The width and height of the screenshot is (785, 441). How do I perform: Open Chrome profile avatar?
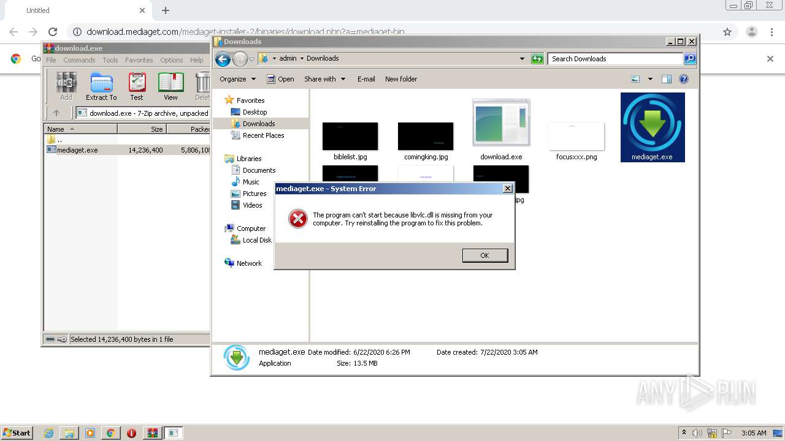point(751,32)
